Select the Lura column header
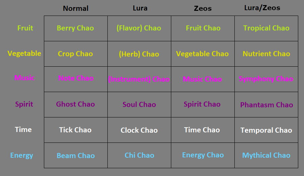This screenshot has width=304, height=176. tap(140, 8)
